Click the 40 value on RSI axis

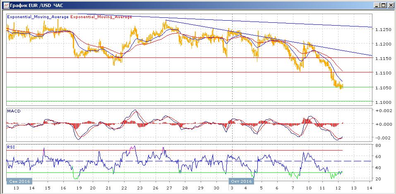tap(378, 168)
